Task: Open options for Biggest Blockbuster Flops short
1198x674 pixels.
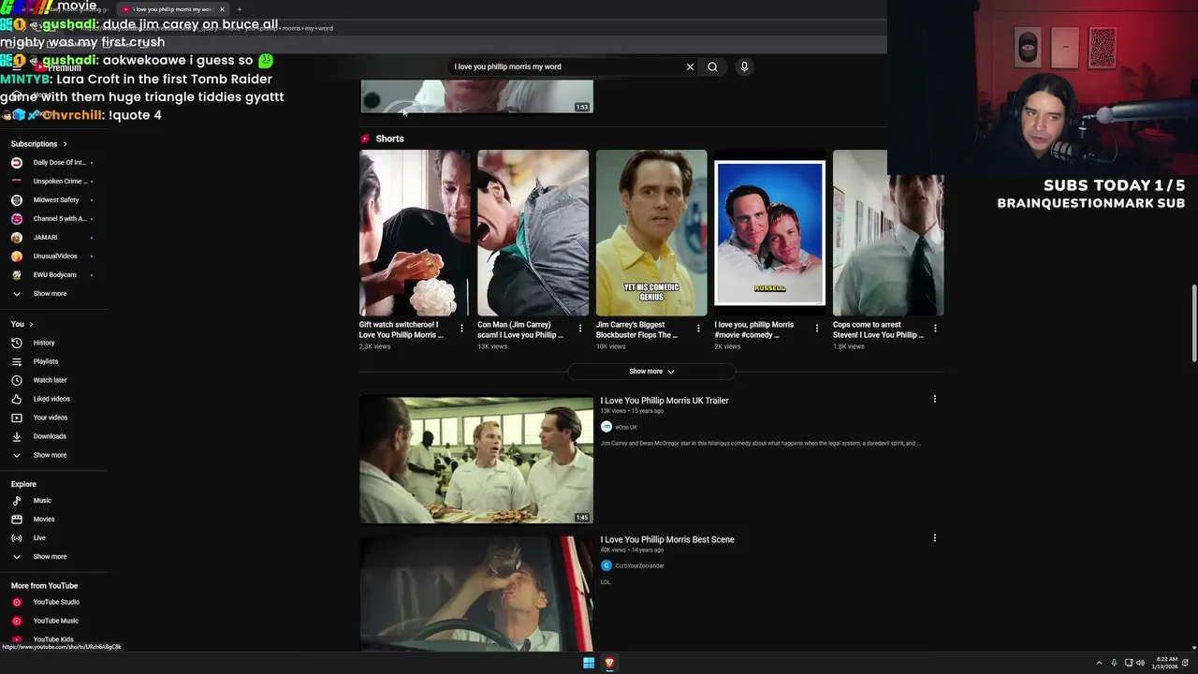Action: [x=698, y=329]
